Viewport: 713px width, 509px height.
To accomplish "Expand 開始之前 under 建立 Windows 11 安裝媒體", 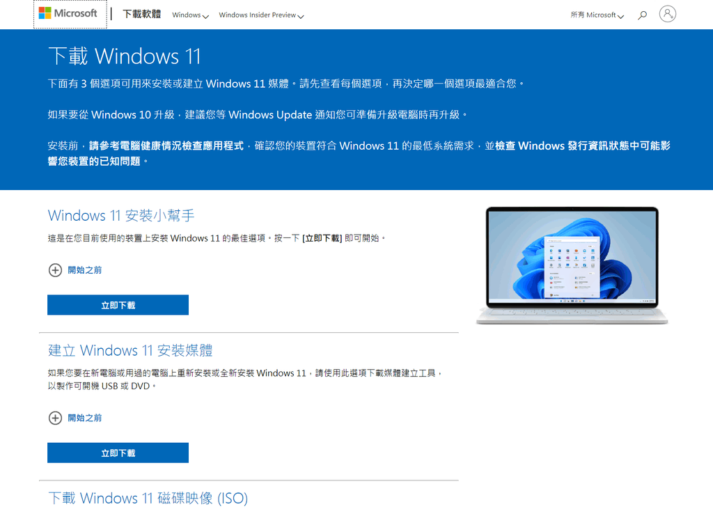I will point(75,418).
